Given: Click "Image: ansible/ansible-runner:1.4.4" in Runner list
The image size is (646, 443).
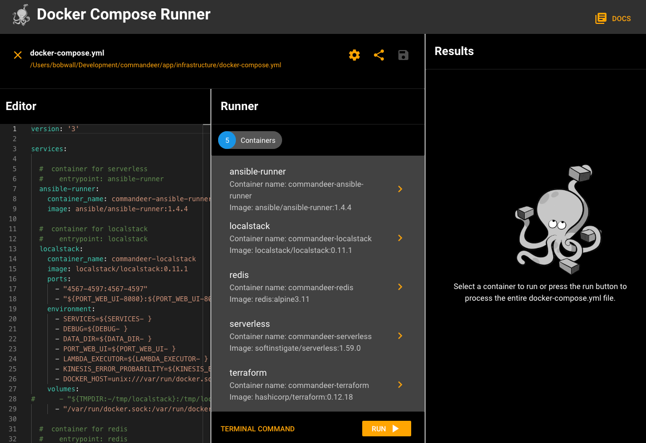Looking at the screenshot, I should 290,207.
